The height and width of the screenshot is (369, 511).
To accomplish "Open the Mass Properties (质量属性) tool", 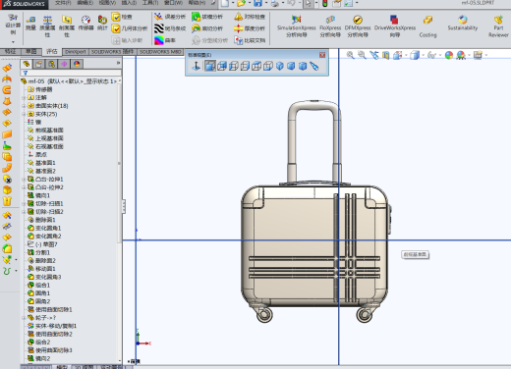I will tap(47, 26).
